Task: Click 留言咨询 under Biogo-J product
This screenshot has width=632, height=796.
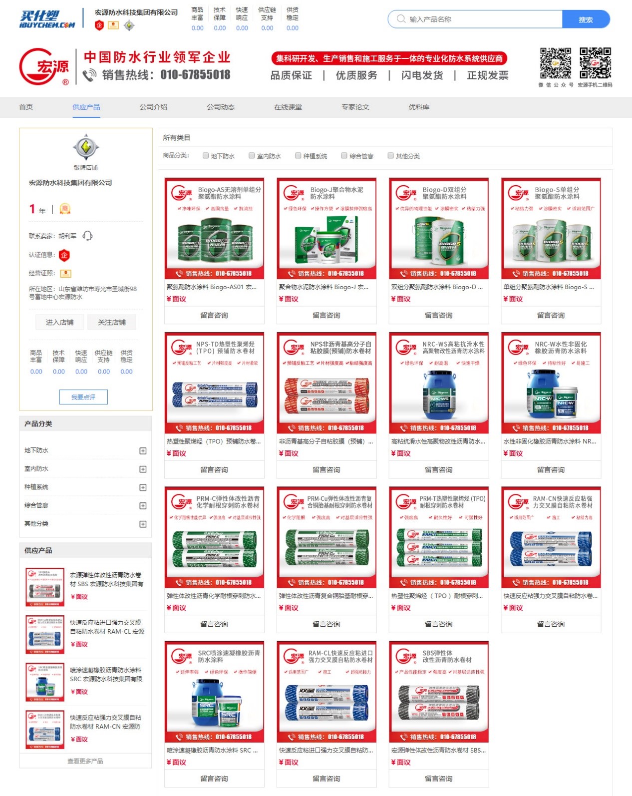Action: [326, 315]
